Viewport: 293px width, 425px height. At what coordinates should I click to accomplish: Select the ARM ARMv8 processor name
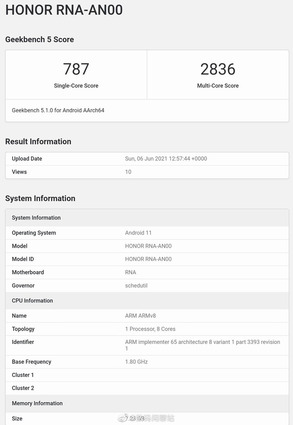(x=141, y=316)
